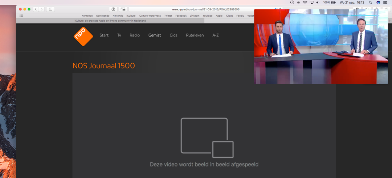This screenshot has width=392, height=178.
Task: Open the iCulture bookmark
Action: pos(131,16)
